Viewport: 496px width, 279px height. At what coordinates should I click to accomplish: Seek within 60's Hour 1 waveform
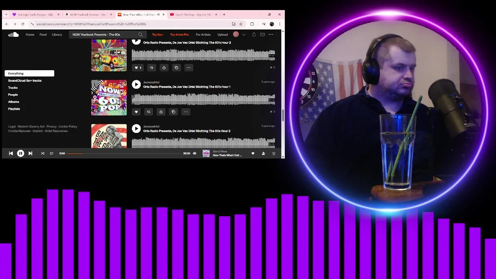click(x=203, y=100)
